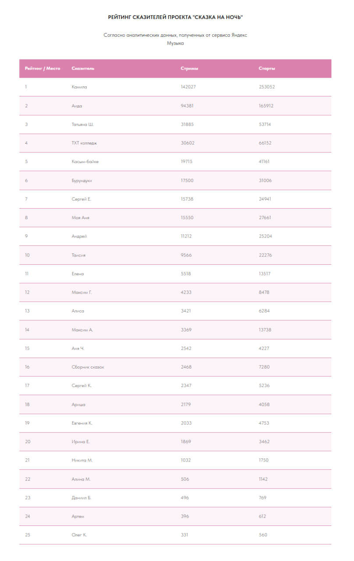This screenshot has height=561, width=354.
Task: Click the 'Рейтинг / Место' column header
Action: [42, 68]
